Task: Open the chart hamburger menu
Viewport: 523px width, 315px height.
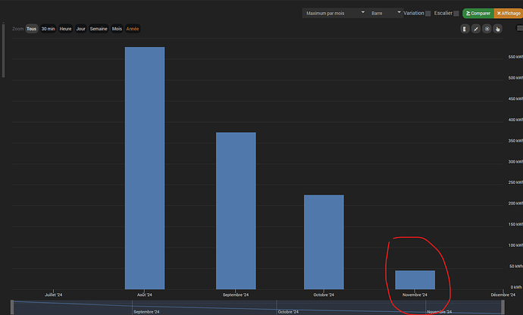Action: 520,28
